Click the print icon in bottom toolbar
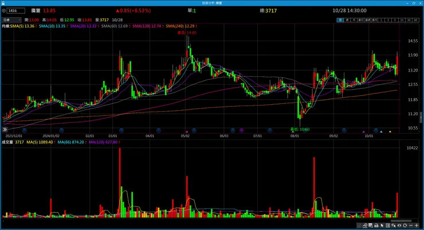 (376, 225)
